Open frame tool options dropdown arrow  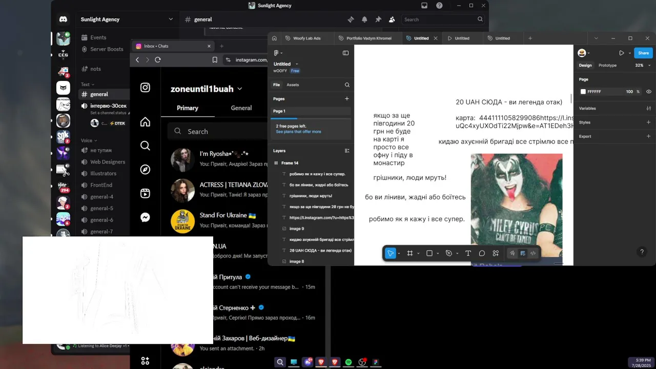pyautogui.click(x=418, y=253)
